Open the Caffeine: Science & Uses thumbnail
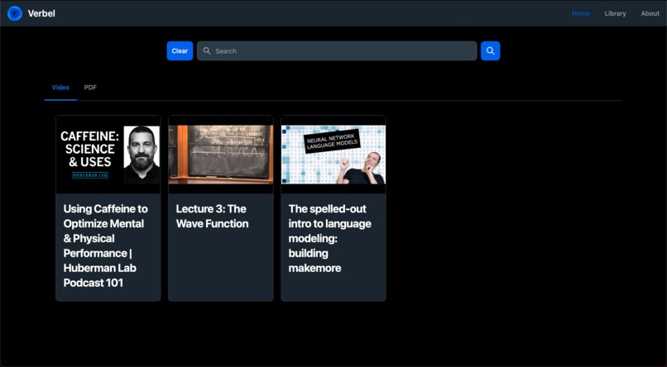Image resolution: width=667 pixels, height=367 pixels. pyautogui.click(x=108, y=155)
